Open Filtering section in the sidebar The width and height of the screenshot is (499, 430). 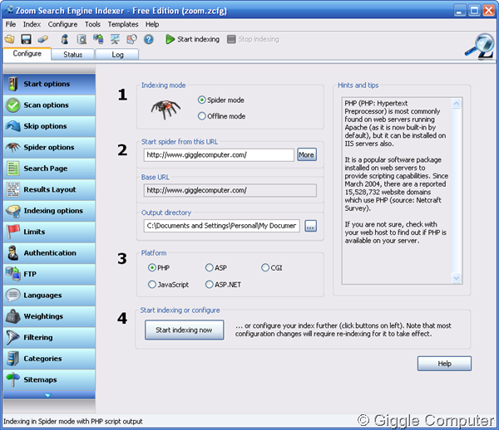coord(49,337)
